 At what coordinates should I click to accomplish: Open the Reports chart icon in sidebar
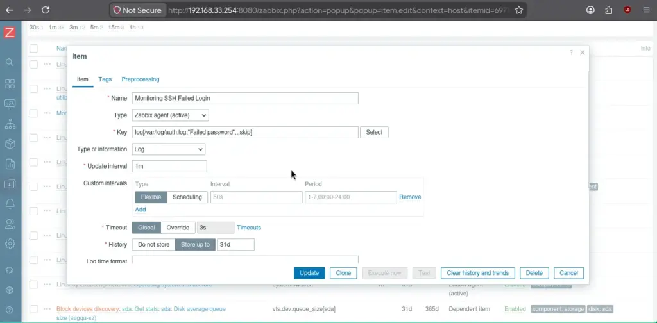point(10,163)
